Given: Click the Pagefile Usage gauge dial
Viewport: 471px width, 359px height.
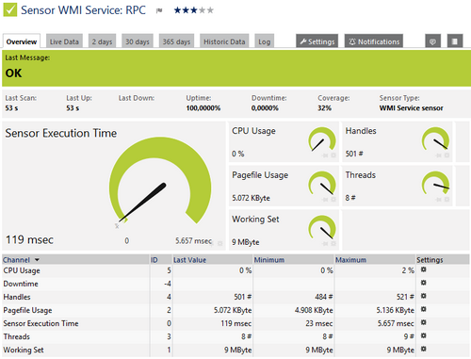Looking at the screenshot, I should coord(322,183).
